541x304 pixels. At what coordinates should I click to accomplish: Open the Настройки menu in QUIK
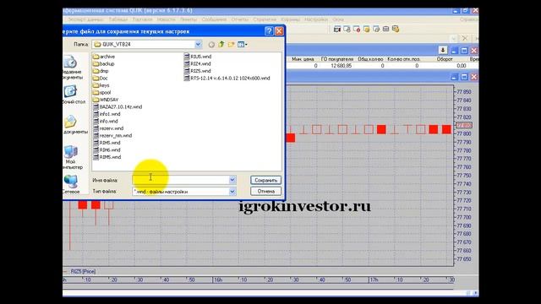point(315,19)
